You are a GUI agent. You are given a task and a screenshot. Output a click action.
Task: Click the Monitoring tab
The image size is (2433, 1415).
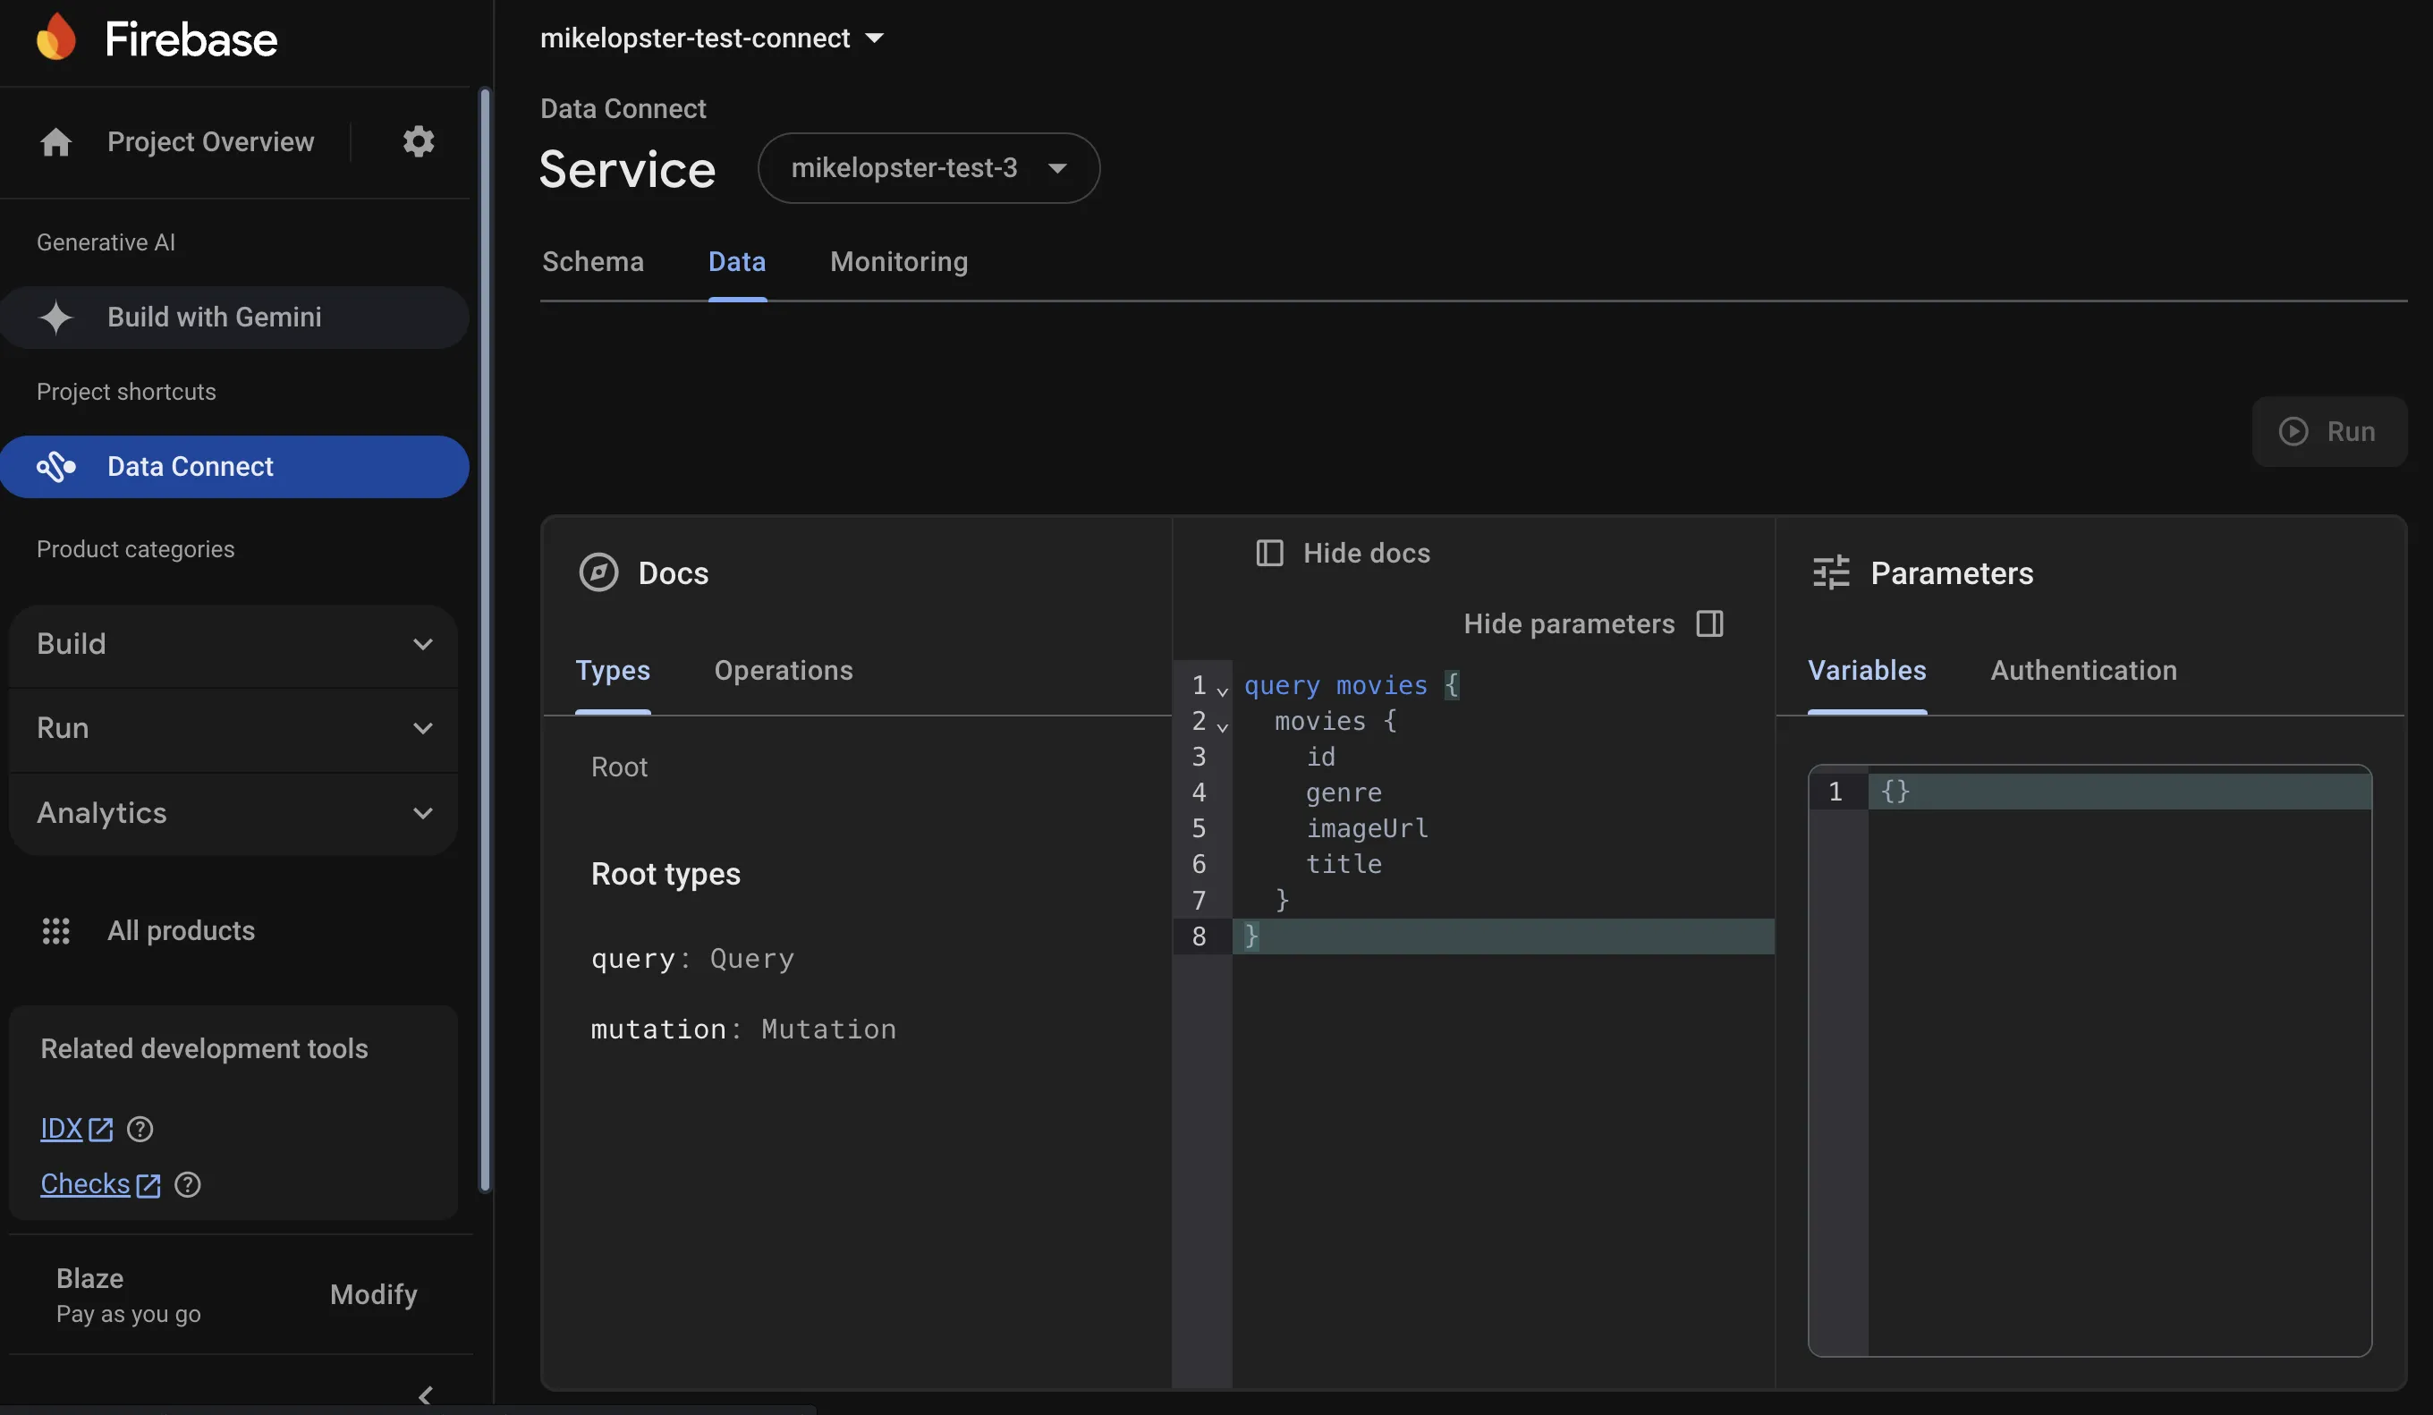pos(899,261)
